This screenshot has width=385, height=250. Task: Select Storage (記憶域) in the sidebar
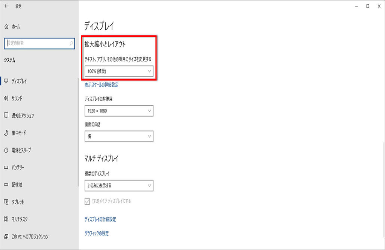[x=17, y=185]
